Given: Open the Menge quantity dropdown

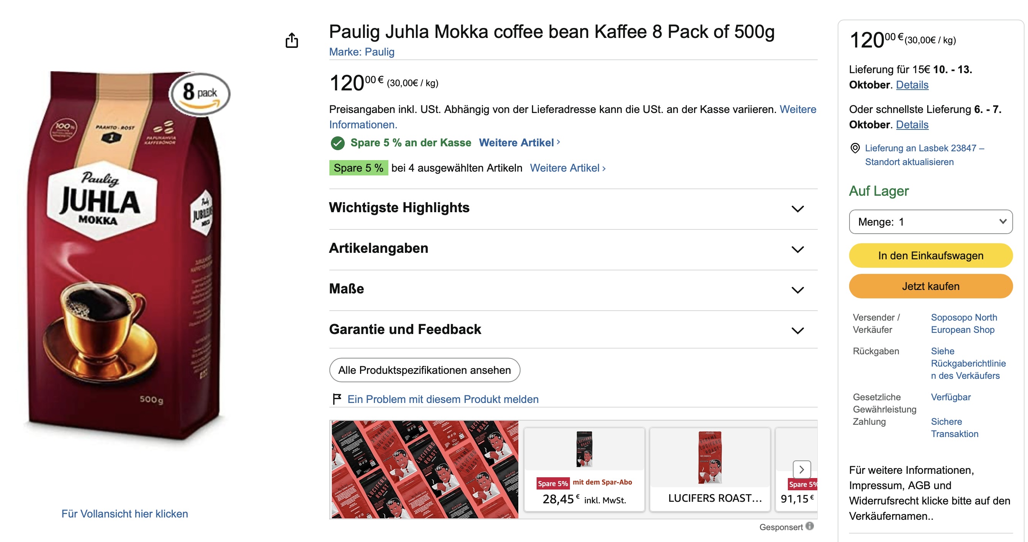Looking at the screenshot, I should 930,222.
